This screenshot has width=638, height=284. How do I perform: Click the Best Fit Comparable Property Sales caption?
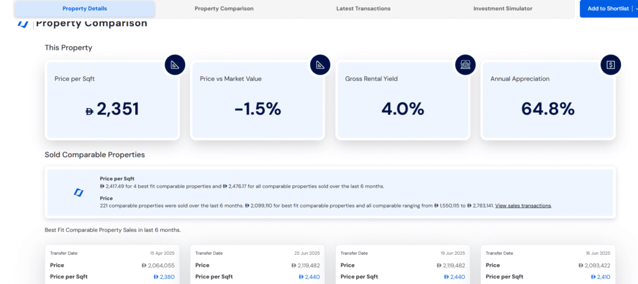(x=113, y=230)
